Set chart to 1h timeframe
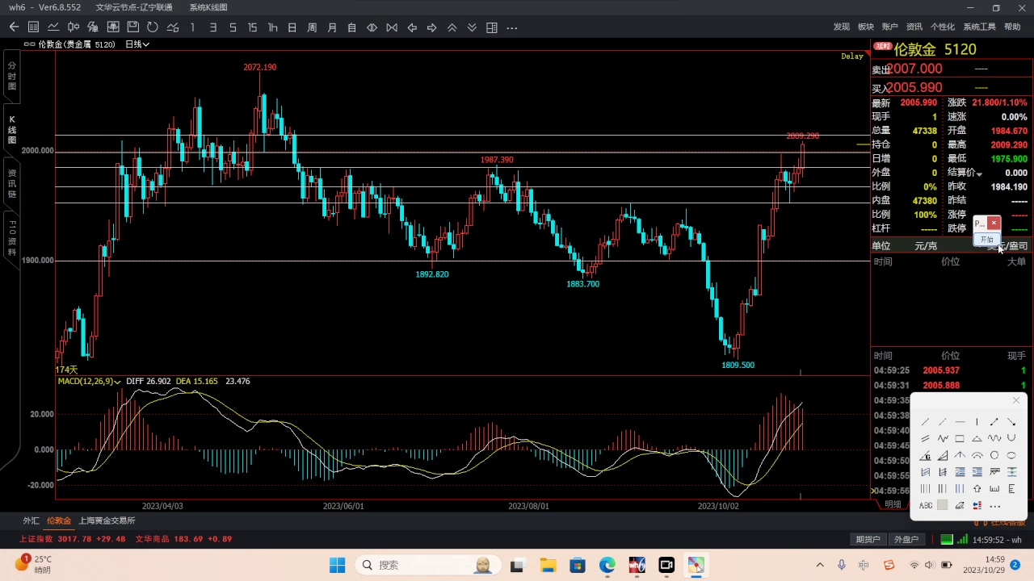1034x581 pixels. click(272, 27)
